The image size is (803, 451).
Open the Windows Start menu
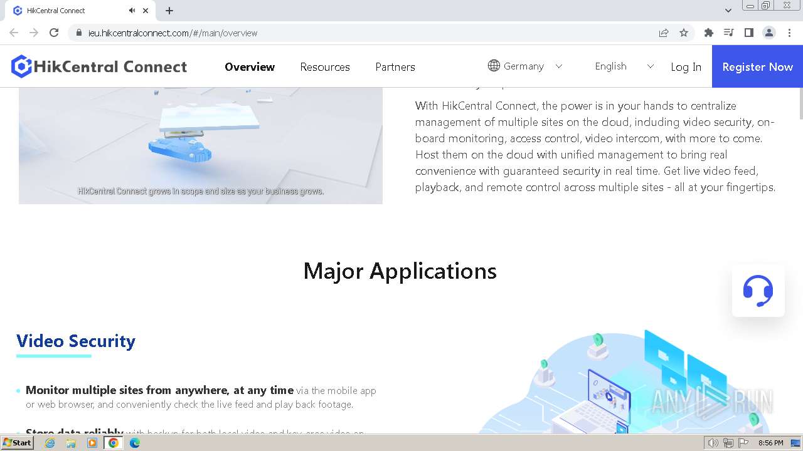pyautogui.click(x=17, y=443)
